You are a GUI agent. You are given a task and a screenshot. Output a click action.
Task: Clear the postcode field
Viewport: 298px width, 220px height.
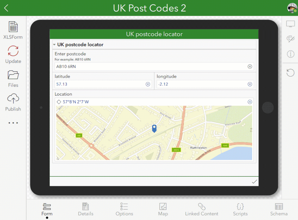click(250, 66)
